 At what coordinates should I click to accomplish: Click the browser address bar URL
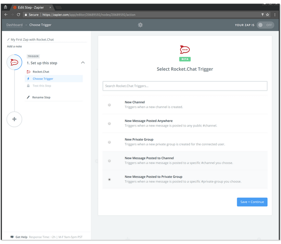pos(89,15)
